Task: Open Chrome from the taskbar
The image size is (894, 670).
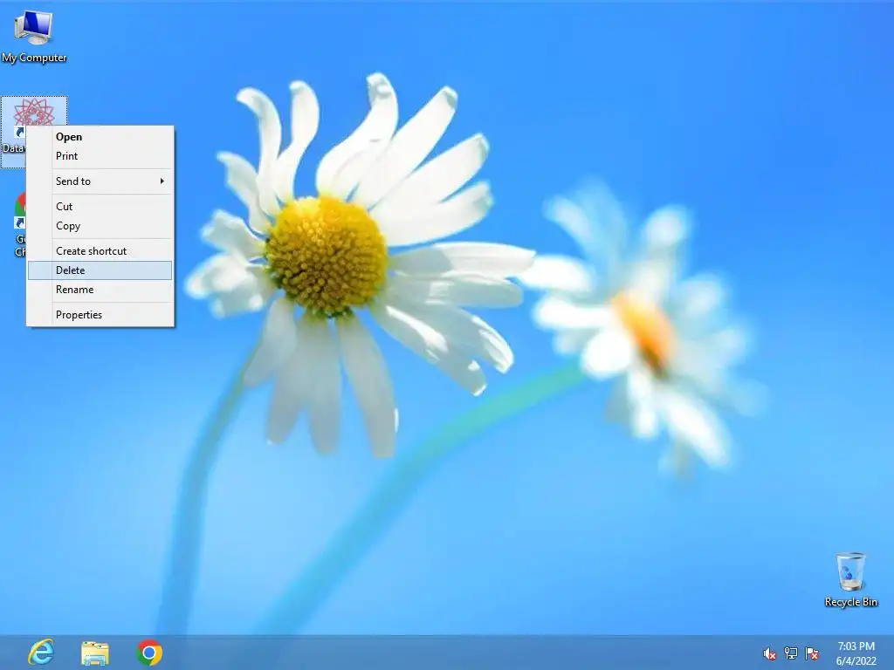Action: click(x=149, y=653)
